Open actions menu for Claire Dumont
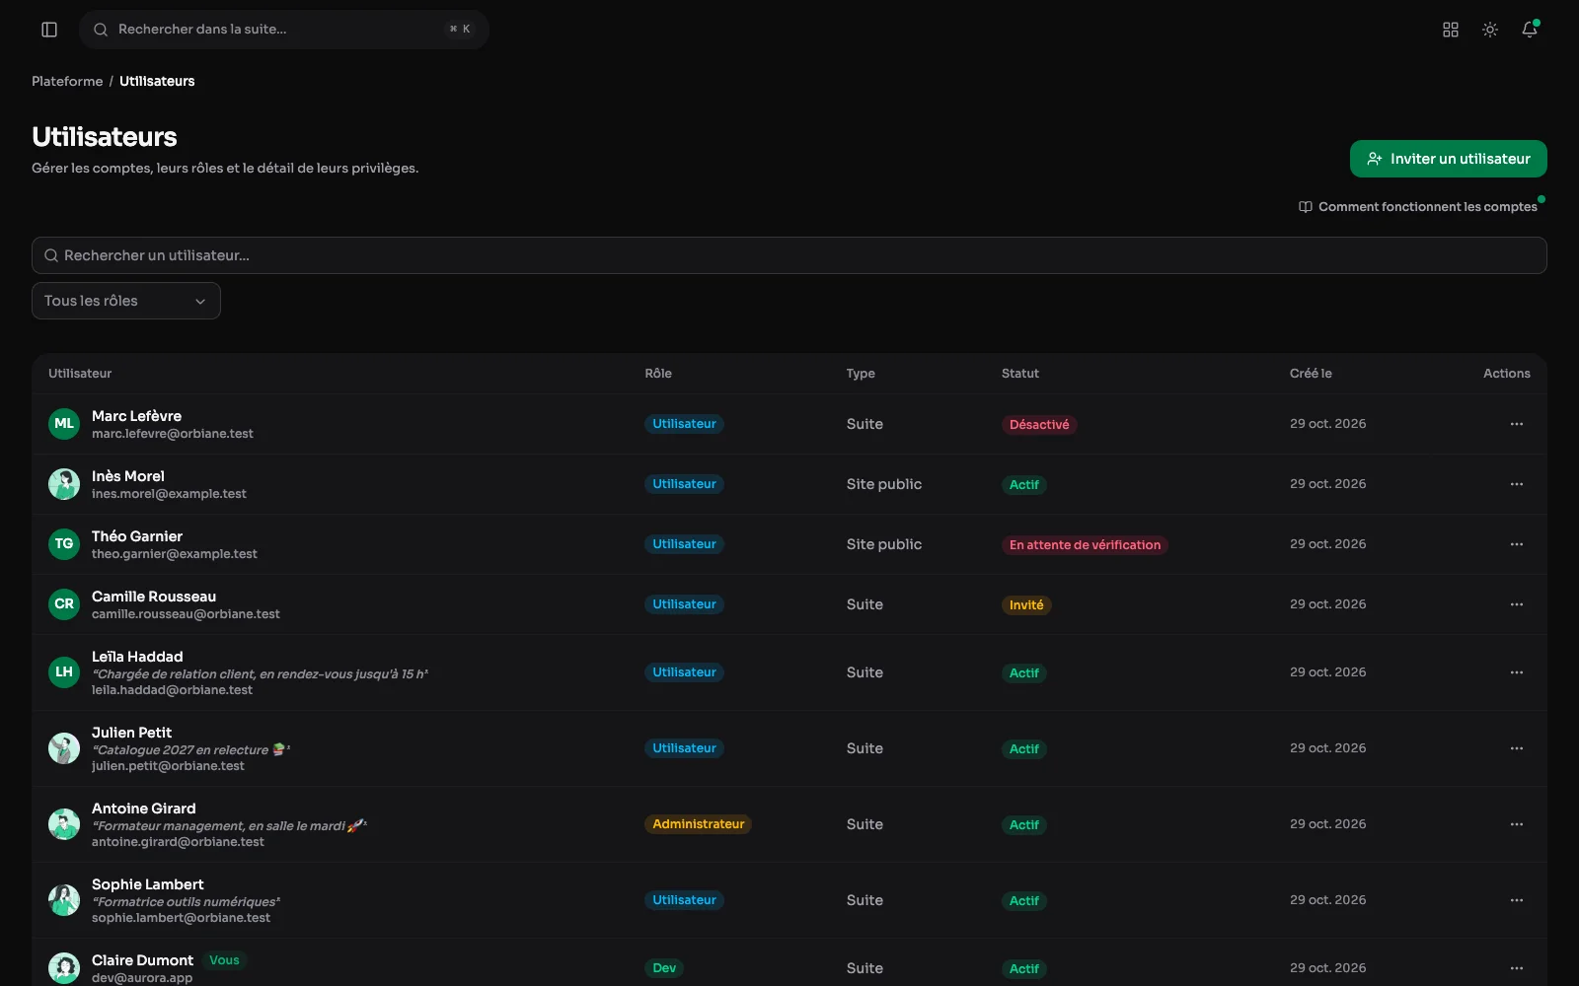 coord(1517,968)
